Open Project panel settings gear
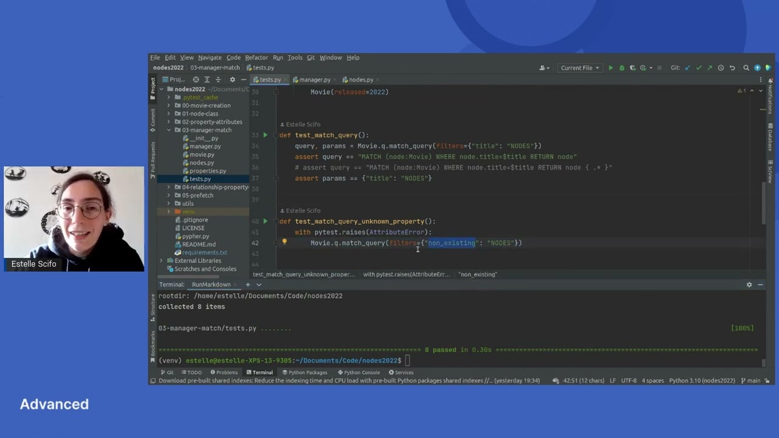Viewport: 779px width, 438px height. pos(232,80)
